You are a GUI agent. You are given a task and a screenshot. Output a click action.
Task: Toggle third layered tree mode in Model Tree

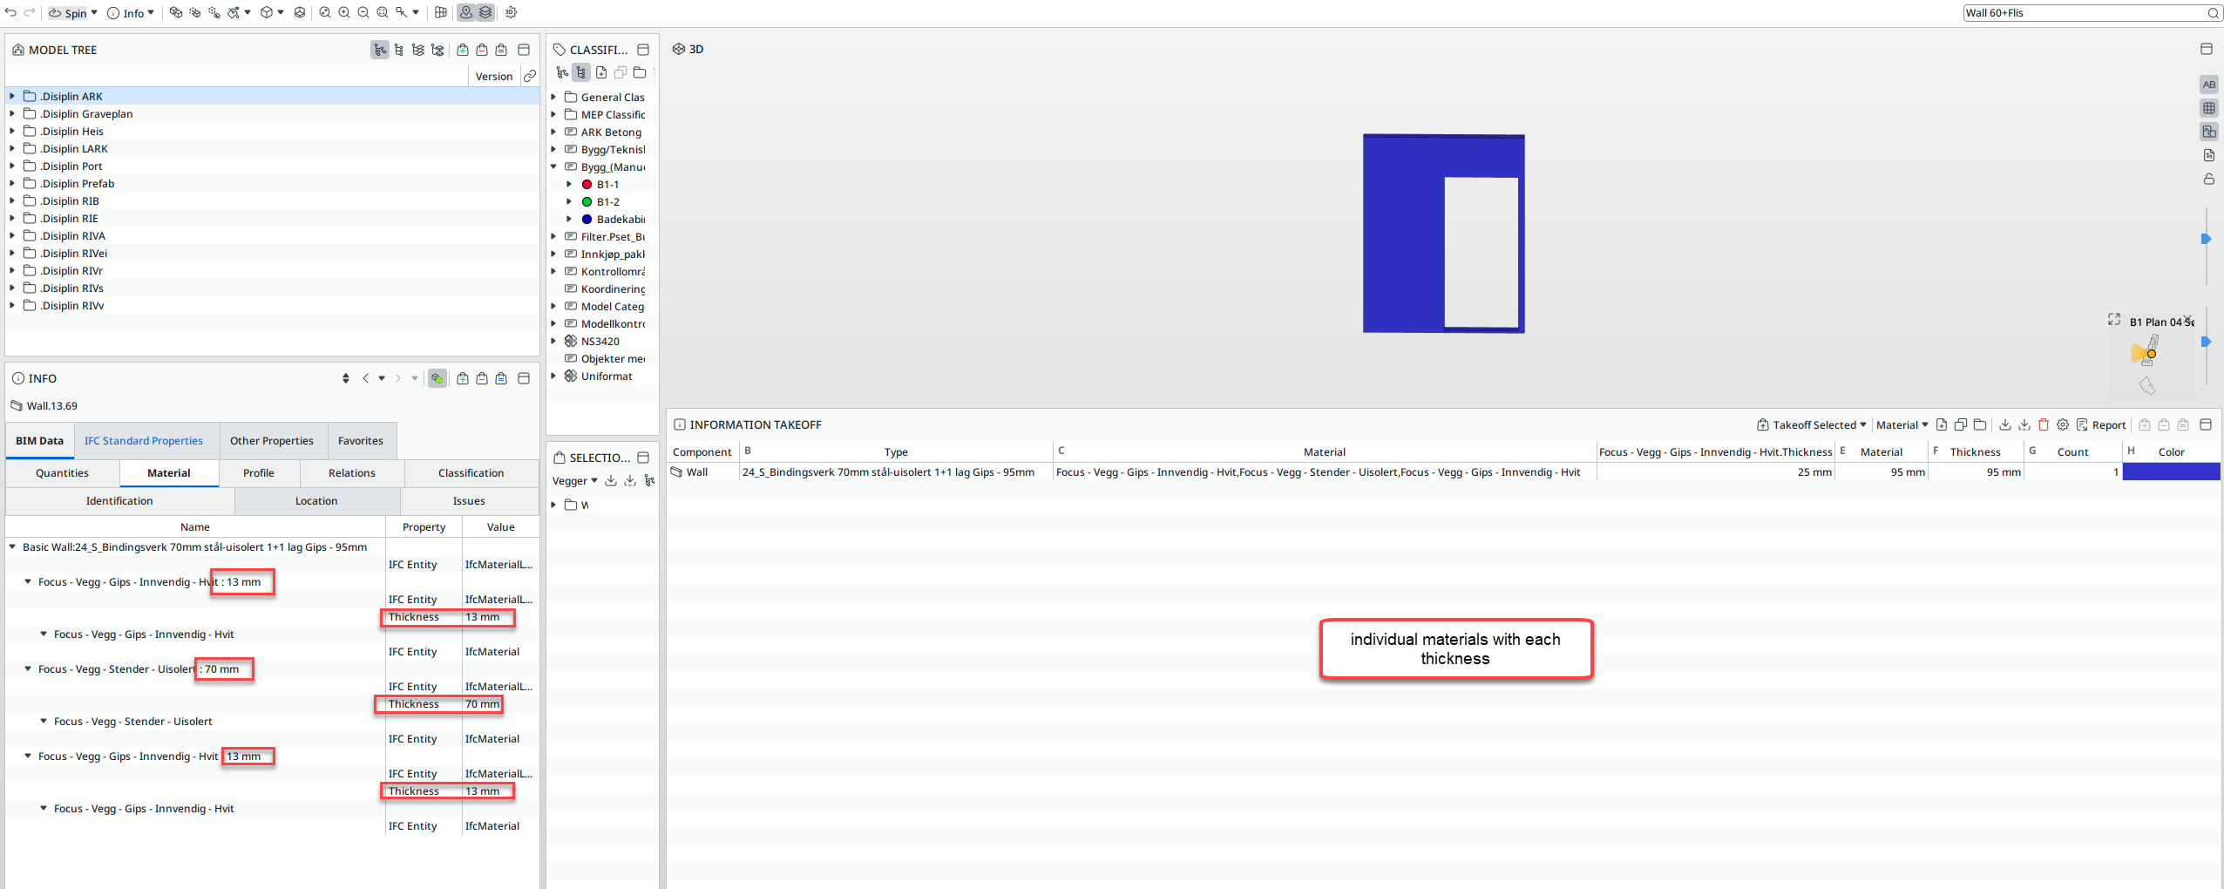click(x=418, y=50)
